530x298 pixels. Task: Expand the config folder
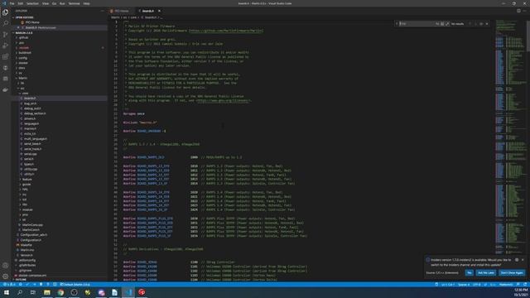coord(23,58)
